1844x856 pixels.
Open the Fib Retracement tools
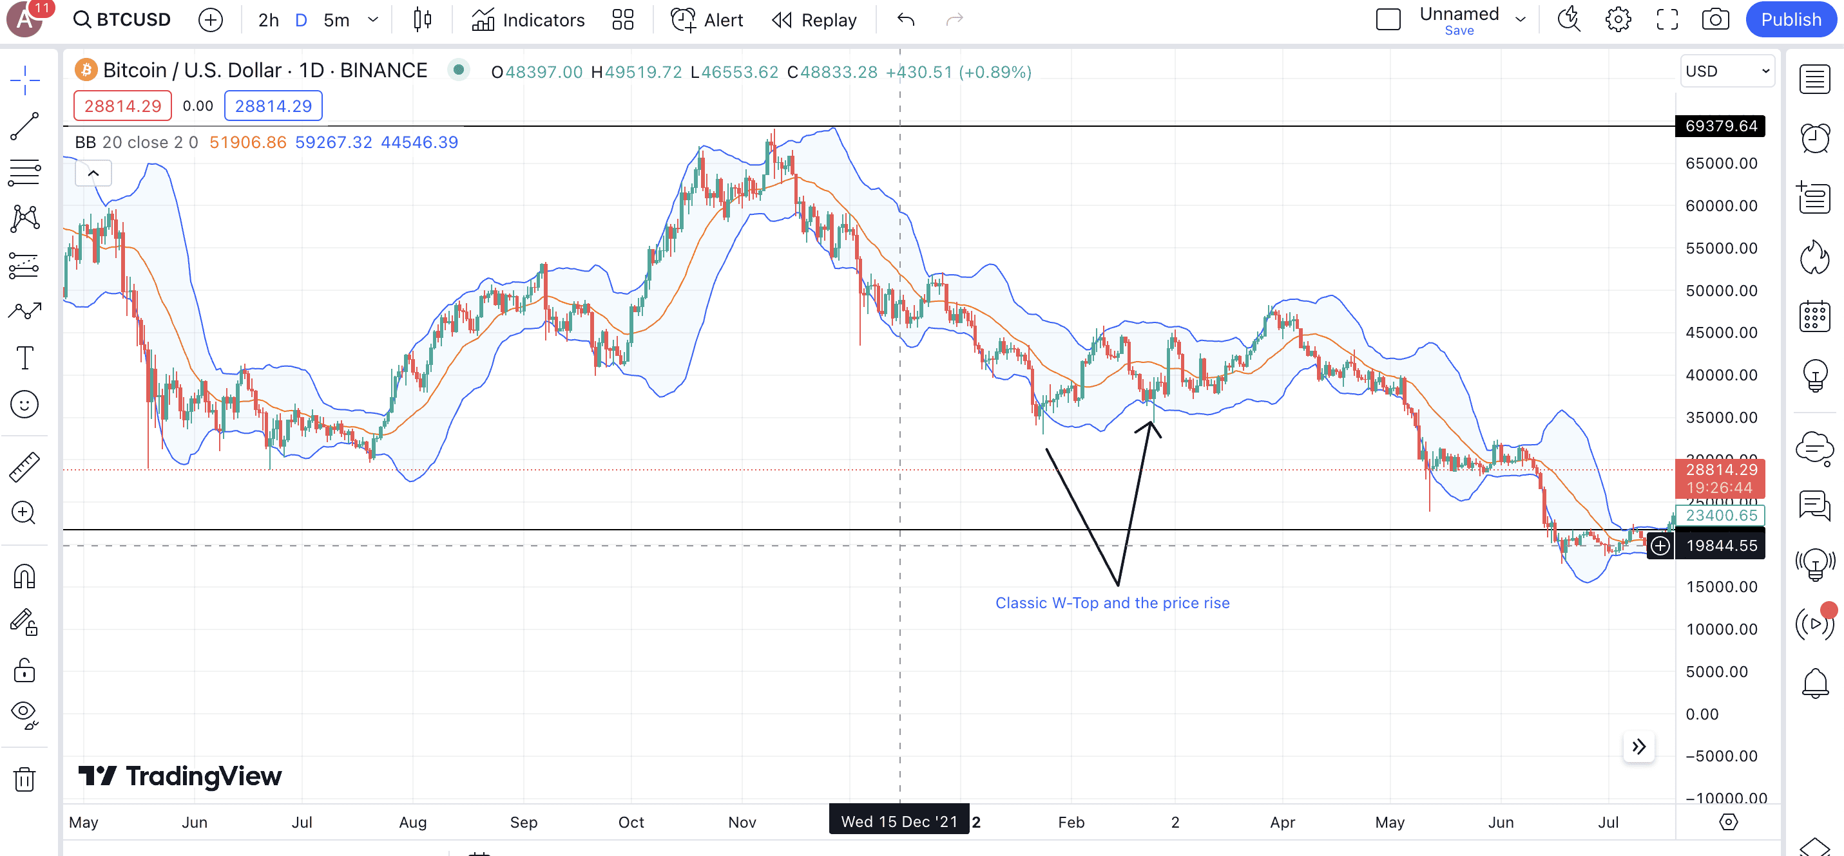[x=24, y=172]
